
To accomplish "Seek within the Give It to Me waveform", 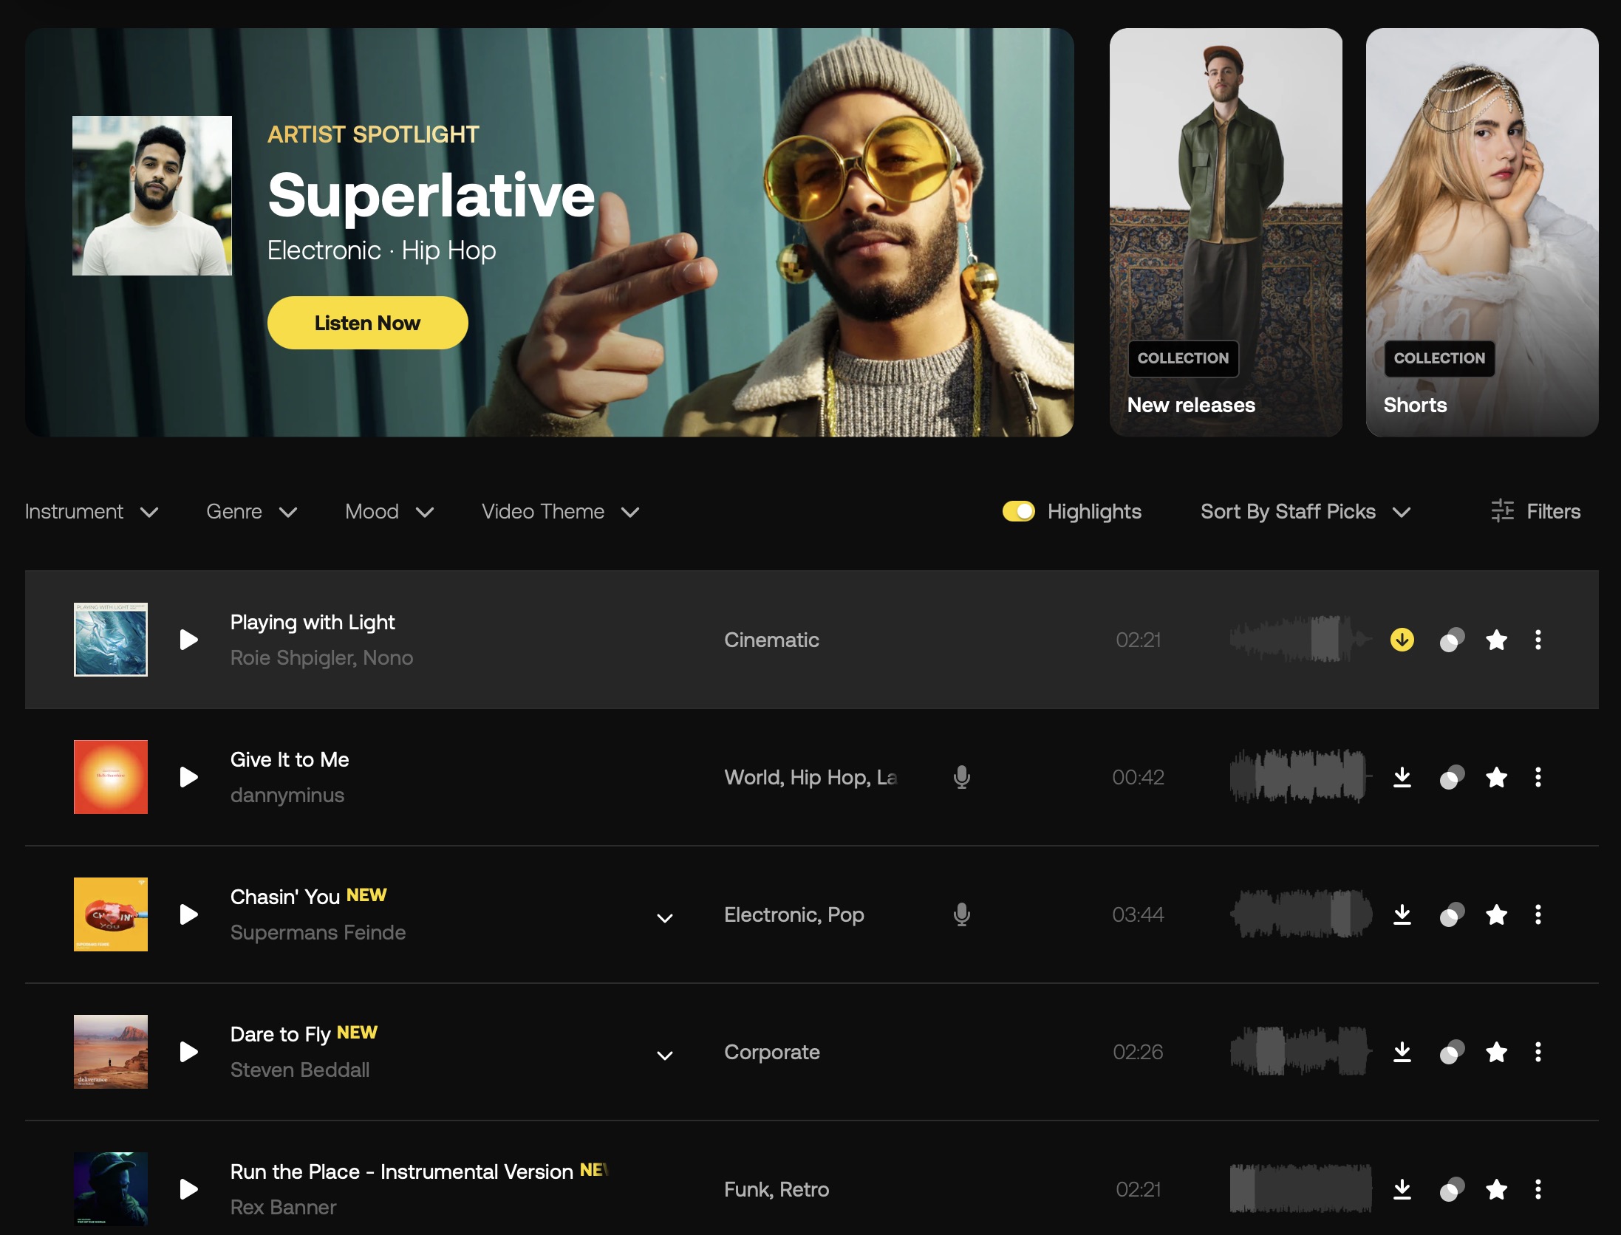I will click(1299, 777).
